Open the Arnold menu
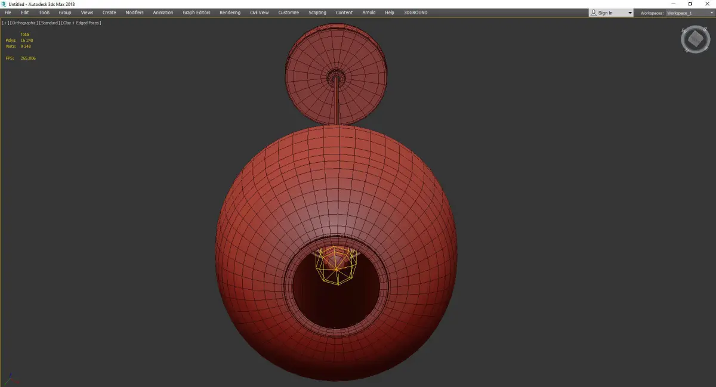Viewport: 716px width, 387px height. (x=369, y=13)
